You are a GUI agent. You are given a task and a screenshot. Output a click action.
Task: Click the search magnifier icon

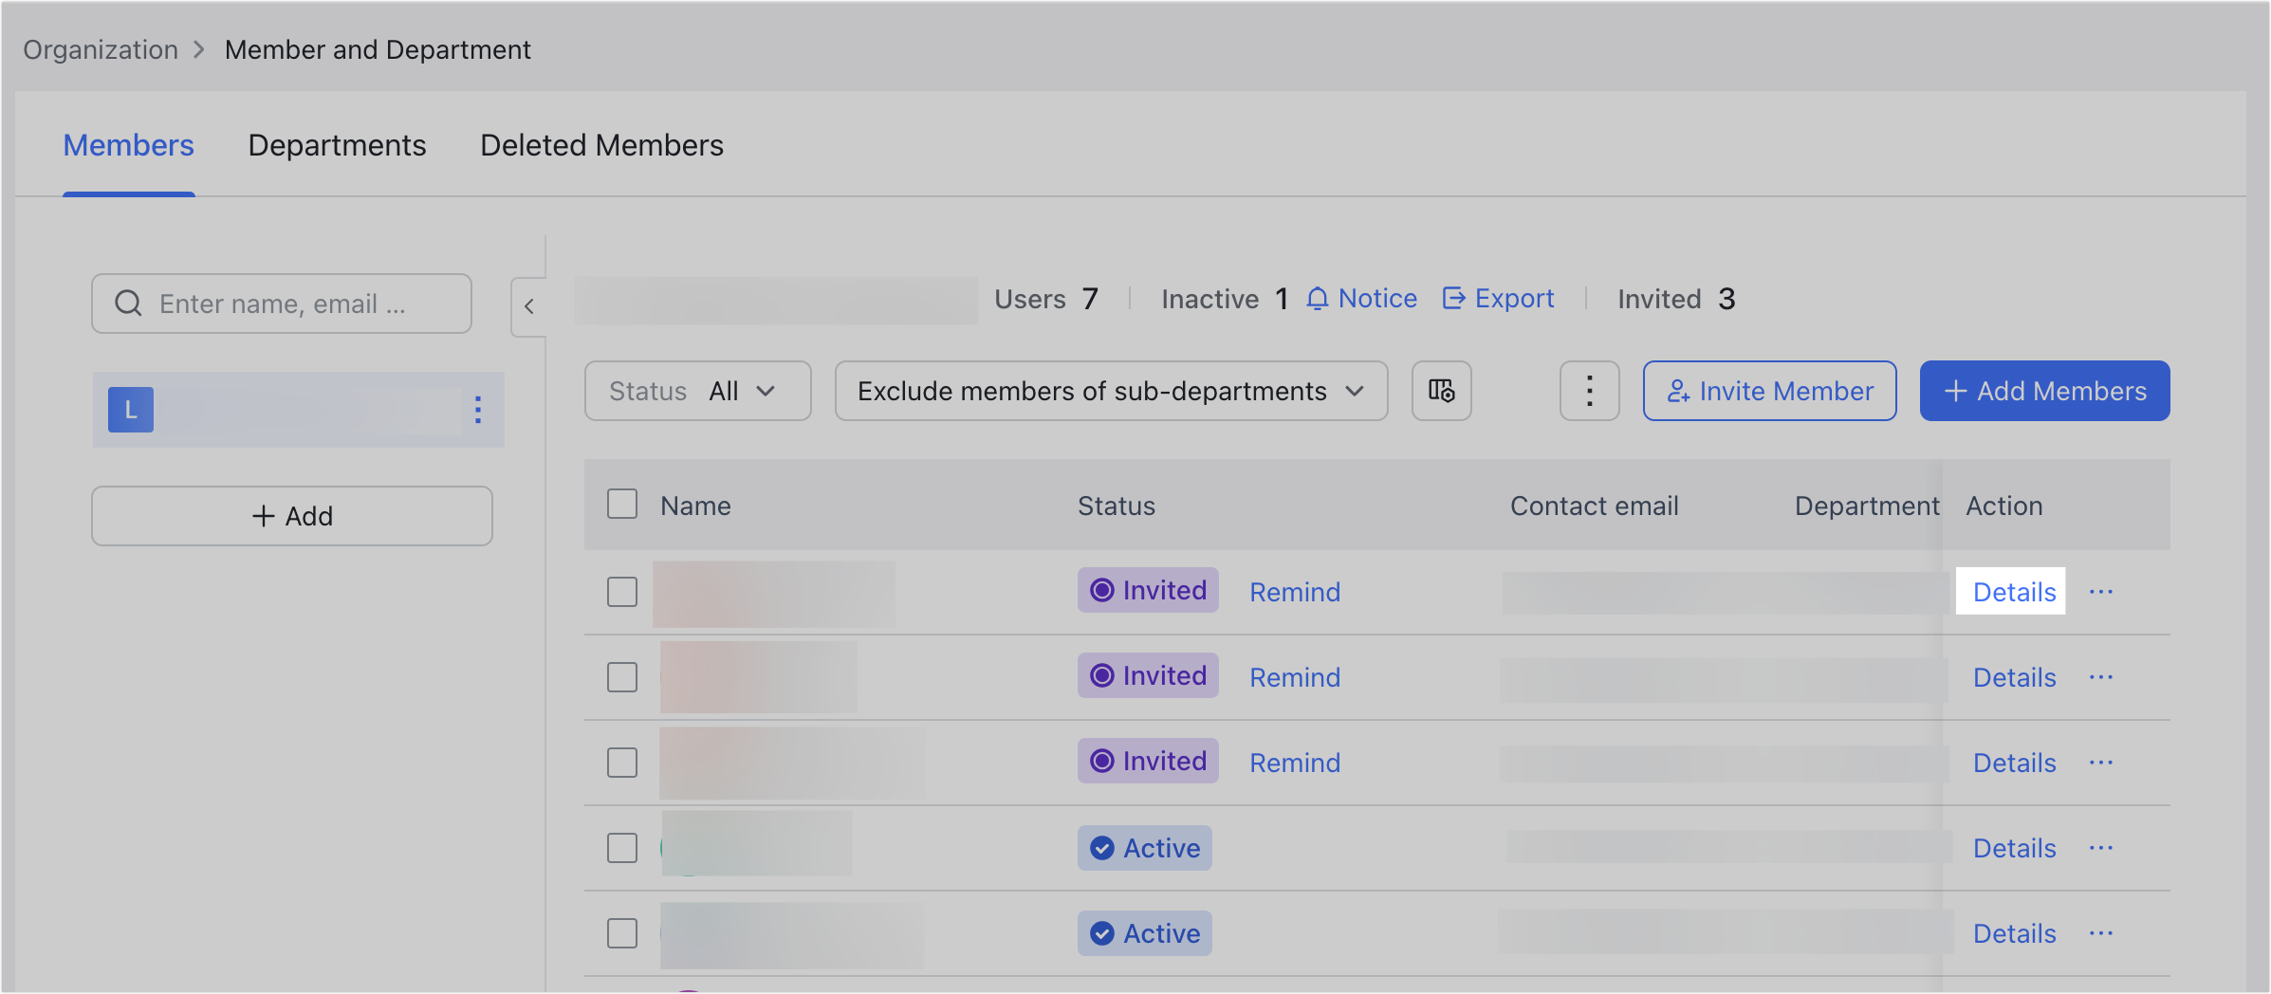pos(128,304)
